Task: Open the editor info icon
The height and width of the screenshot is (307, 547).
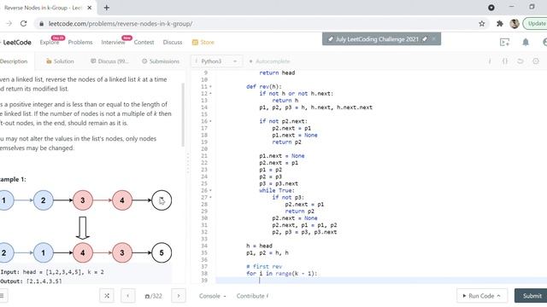Action: click(x=490, y=61)
